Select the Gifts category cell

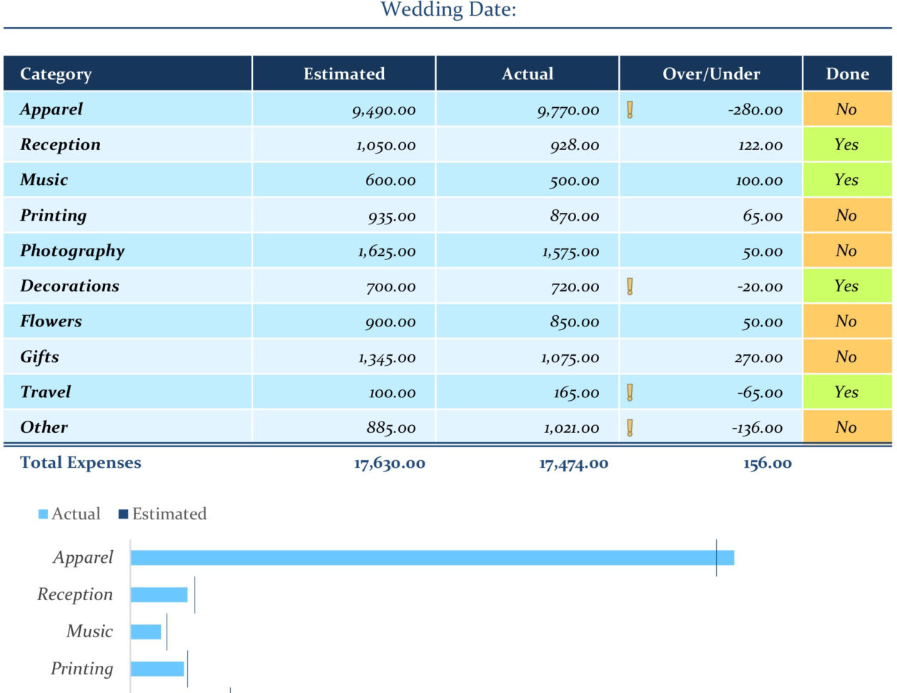coord(41,357)
